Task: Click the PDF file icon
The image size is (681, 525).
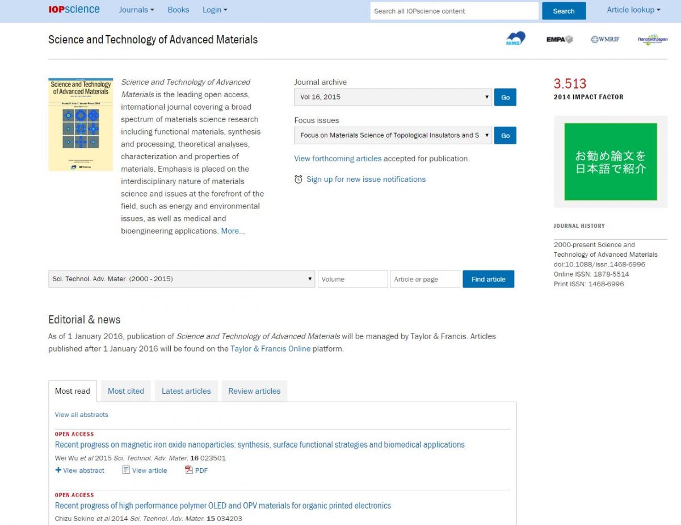Action: tap(189, 470)
